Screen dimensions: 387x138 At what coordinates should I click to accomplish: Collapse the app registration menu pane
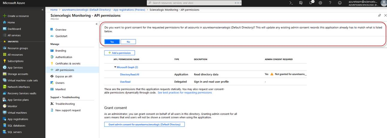96,24
